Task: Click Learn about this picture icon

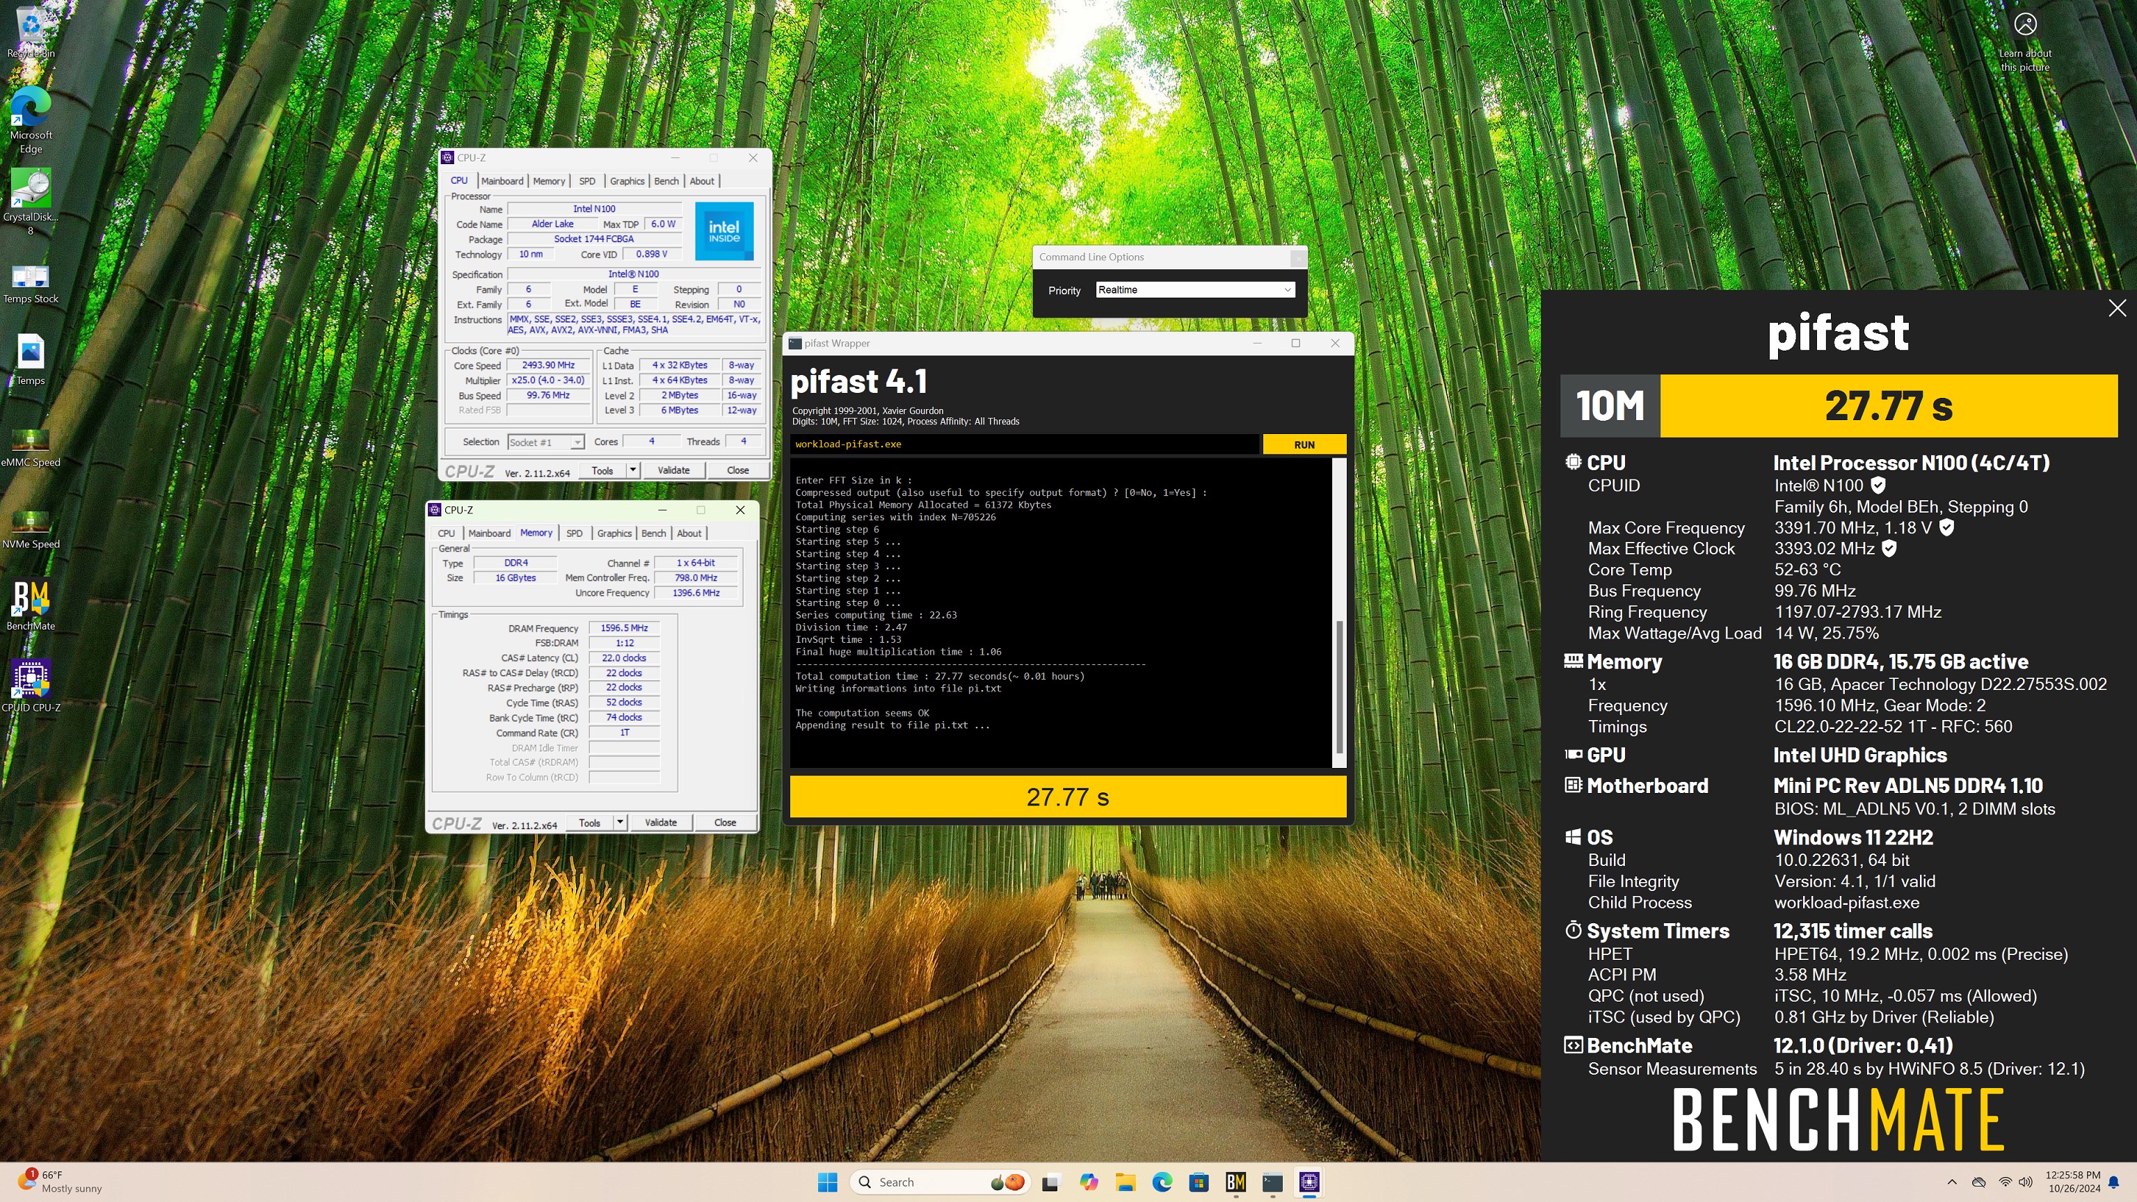Action: point(2025,42)
